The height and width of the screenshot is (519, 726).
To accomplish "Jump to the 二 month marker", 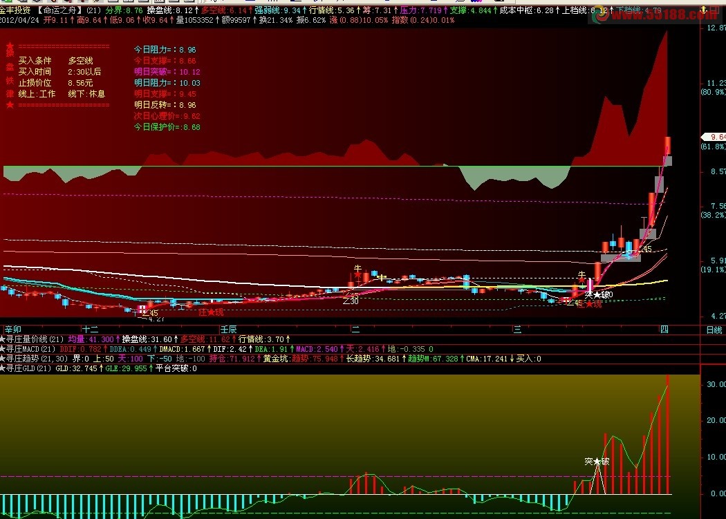I will coord(355,330).
